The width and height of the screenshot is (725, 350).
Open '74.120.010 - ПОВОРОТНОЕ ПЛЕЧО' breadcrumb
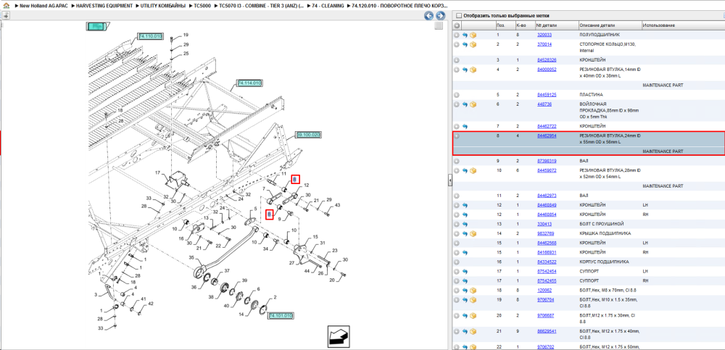click(400, 6)
